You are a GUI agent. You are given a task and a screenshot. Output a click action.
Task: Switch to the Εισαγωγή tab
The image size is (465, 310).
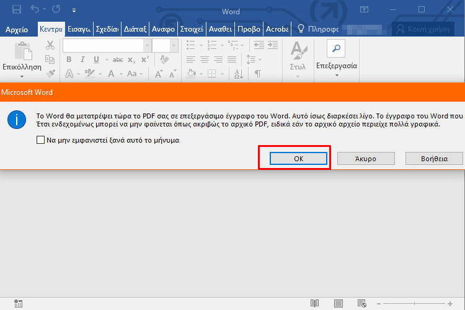(x=79, y=29)
